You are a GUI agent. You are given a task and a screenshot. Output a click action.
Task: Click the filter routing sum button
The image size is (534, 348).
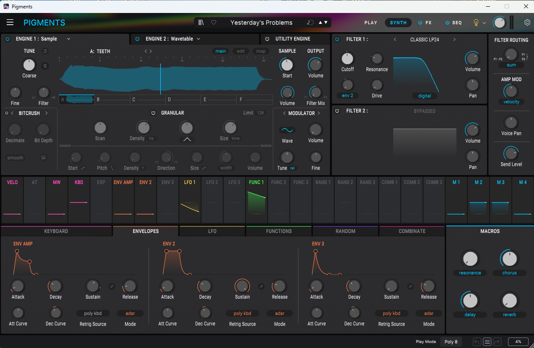(x=511, y=65)
